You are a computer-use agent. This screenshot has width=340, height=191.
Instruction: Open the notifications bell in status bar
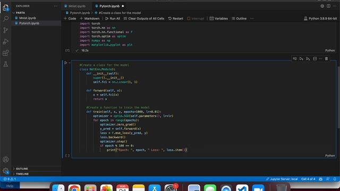(335, 179)
